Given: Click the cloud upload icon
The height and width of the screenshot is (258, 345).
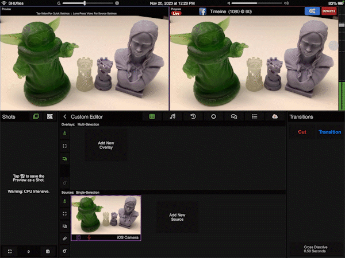Looking at the screenshot, I should click(275, 116).
